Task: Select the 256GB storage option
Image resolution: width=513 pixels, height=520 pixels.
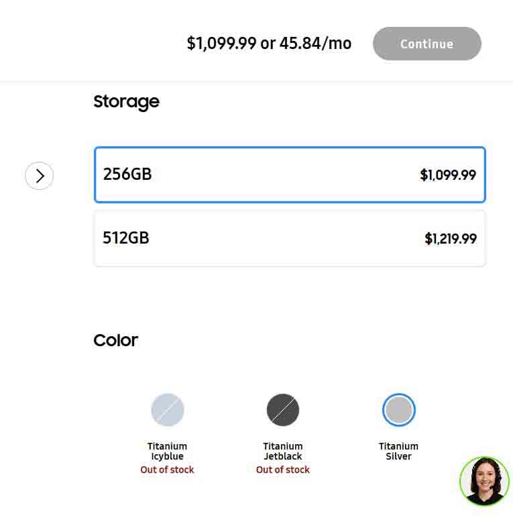Action: coord(289,175)
